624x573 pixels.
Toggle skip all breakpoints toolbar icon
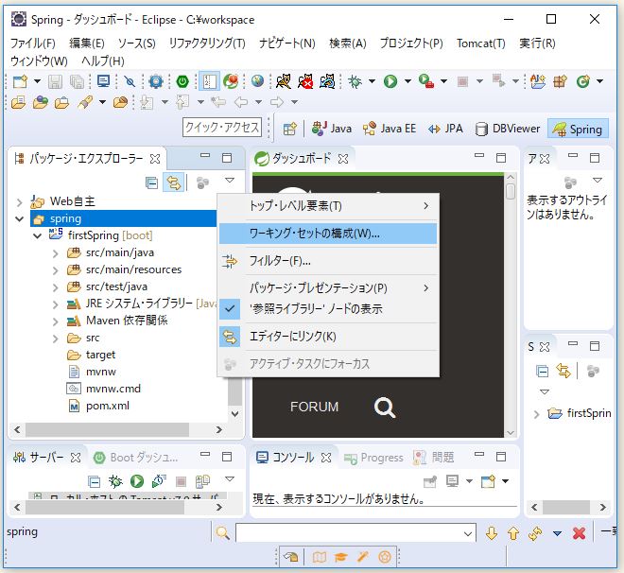tap(130, 81)
